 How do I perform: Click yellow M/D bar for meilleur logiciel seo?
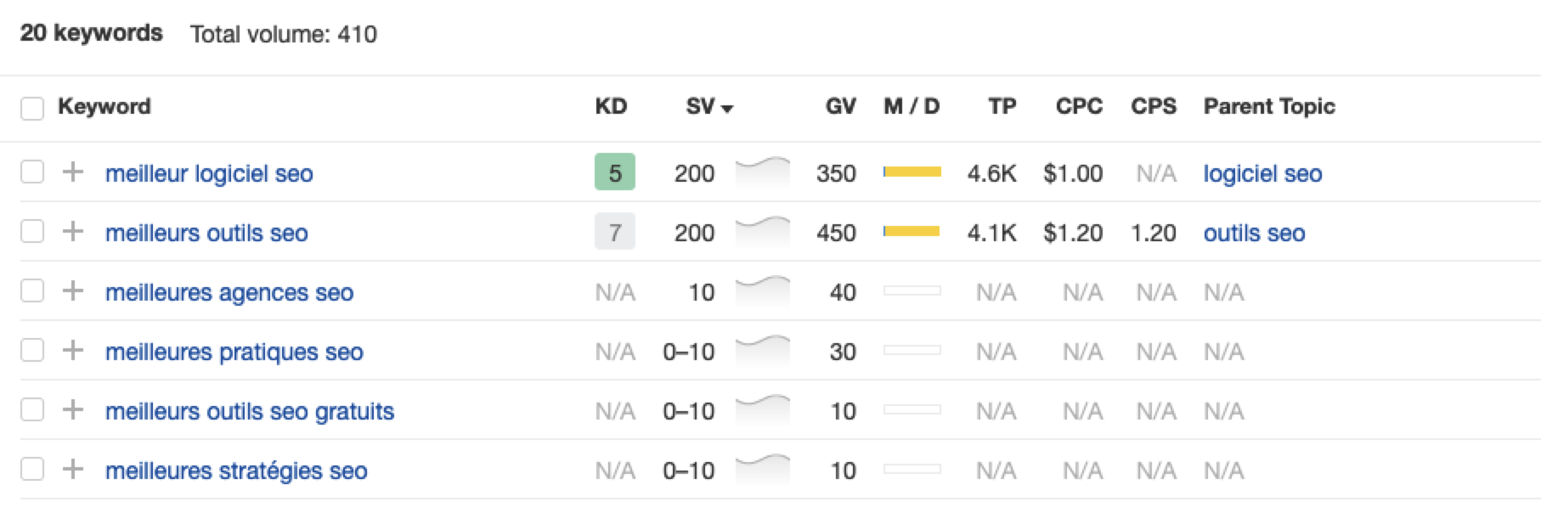pyautogui.click(x=912, y=172)
